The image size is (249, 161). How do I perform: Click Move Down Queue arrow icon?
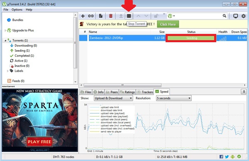point(146,16)
